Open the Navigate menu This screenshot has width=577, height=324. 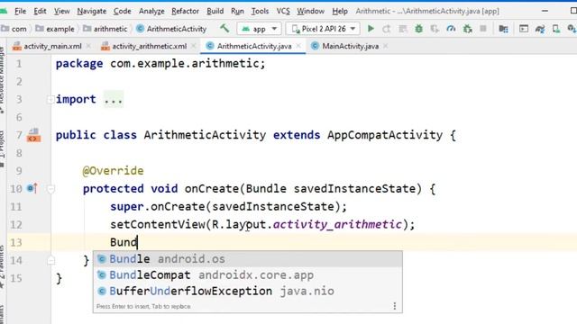click(92, 11)
